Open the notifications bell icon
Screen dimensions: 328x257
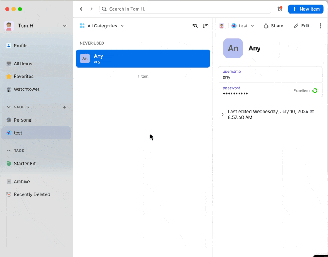click(280, 9)
